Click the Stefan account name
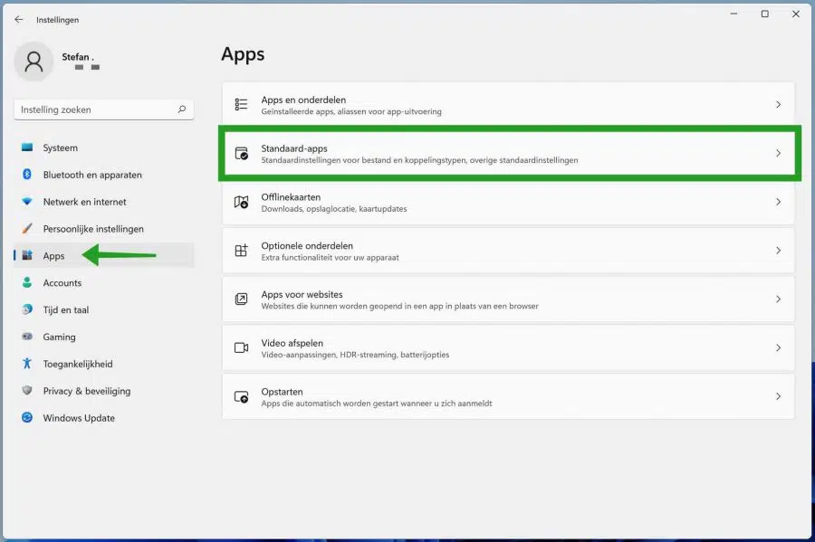The width and height of the screenshot is (815, 542). coord(78,57)
